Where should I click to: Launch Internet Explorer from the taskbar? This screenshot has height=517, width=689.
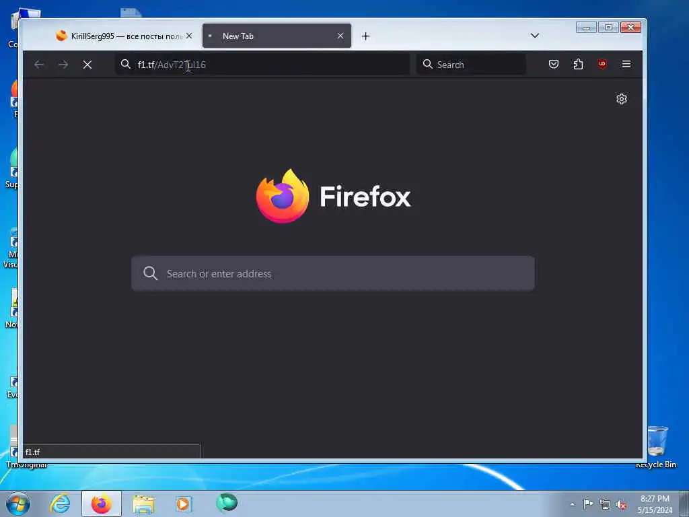point(60,504)
